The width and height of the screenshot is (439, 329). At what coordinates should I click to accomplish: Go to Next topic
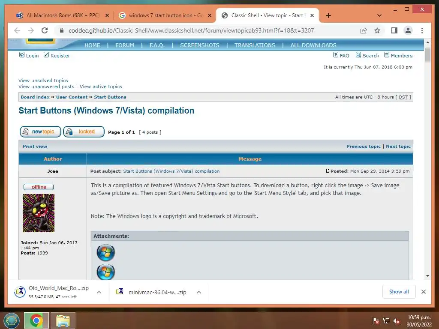coord(398,147)
